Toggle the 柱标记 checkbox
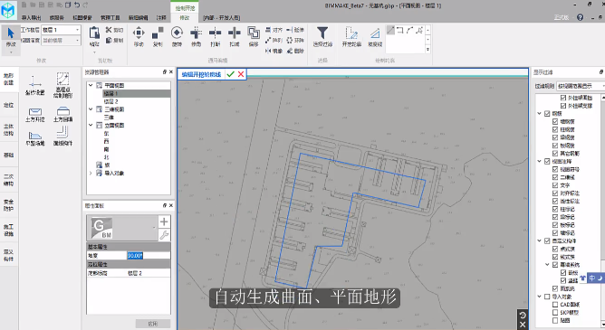 click(x=555, y=209)
